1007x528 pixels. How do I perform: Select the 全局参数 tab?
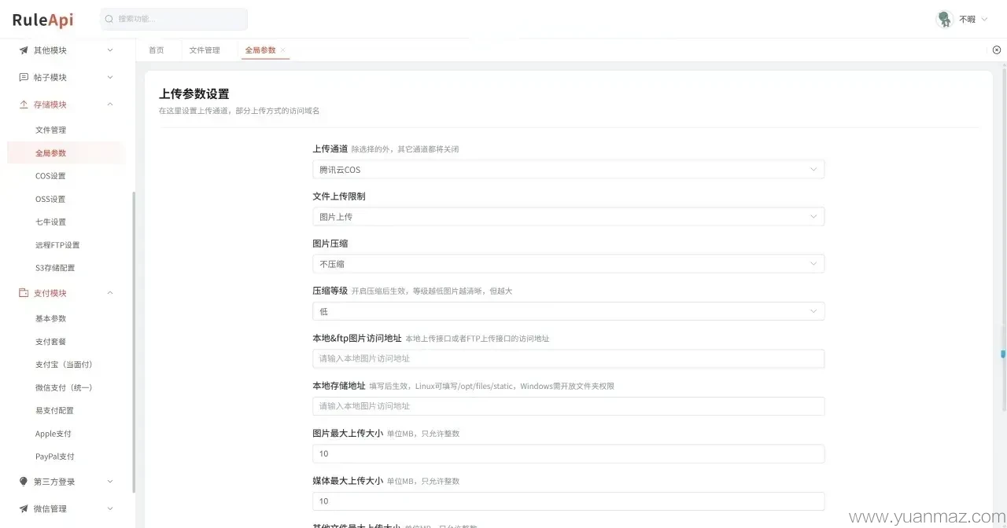(260, 50)
